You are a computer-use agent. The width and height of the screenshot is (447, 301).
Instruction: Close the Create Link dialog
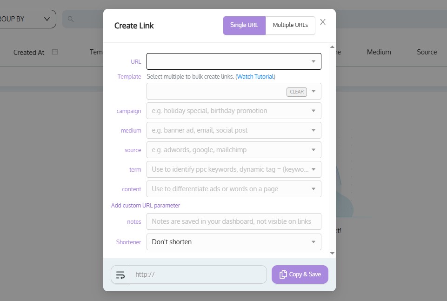tap(323, 22)
